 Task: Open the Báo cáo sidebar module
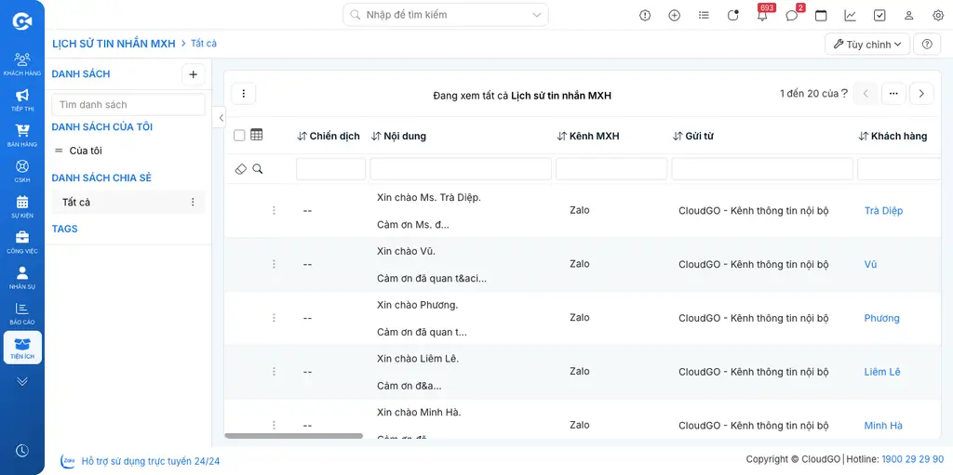point(22,313)
